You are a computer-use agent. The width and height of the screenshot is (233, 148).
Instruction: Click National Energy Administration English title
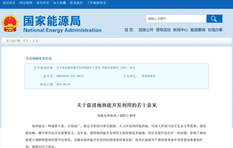(x=62, y=30)
